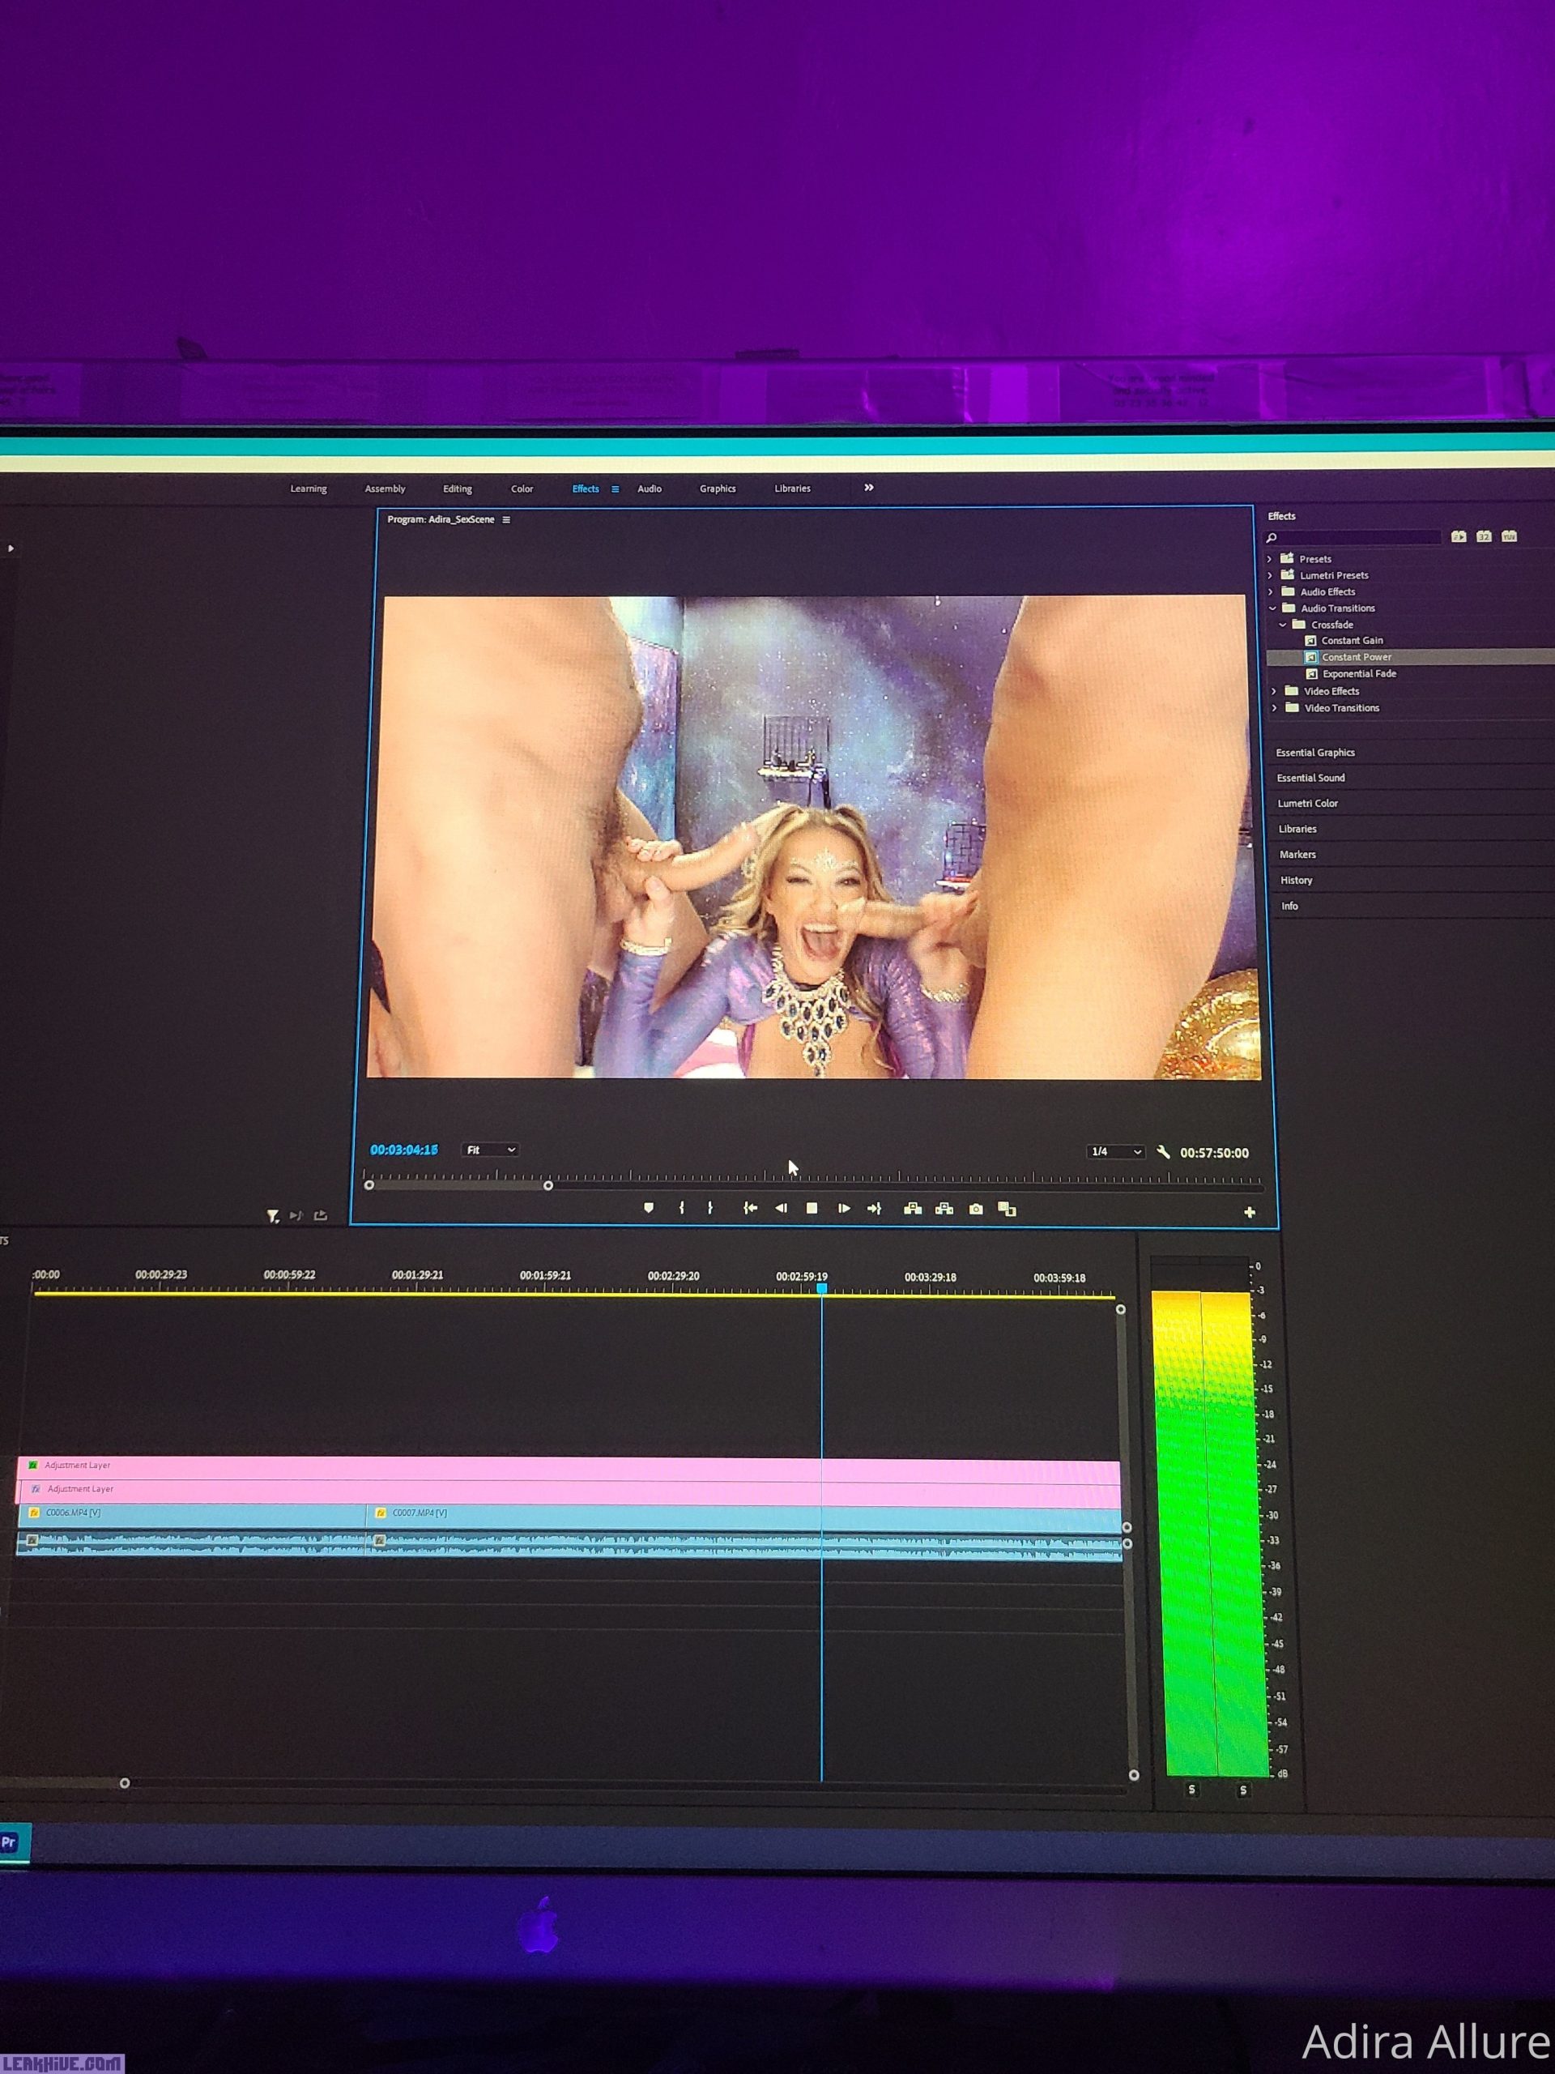The image size is (1555, 2074).
Task: Click the Lift button in the transport bar
Action: pyautogui.click(x=912, y=1209)
